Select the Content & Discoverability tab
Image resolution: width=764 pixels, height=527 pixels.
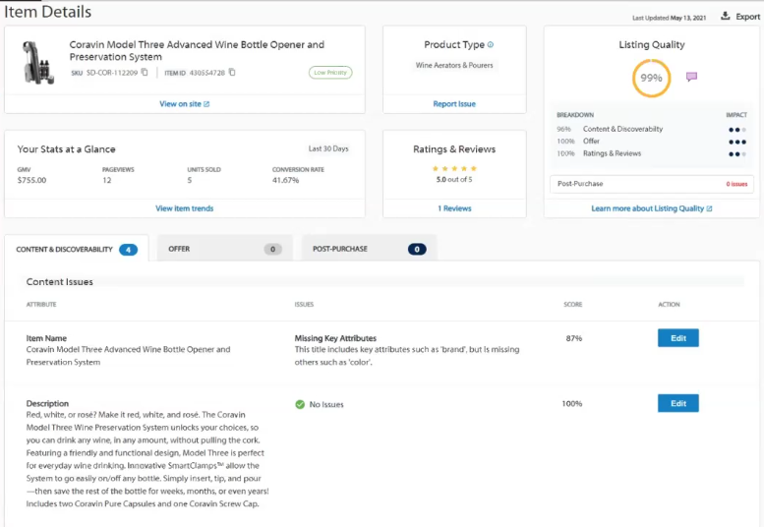[x=76, y=250]
